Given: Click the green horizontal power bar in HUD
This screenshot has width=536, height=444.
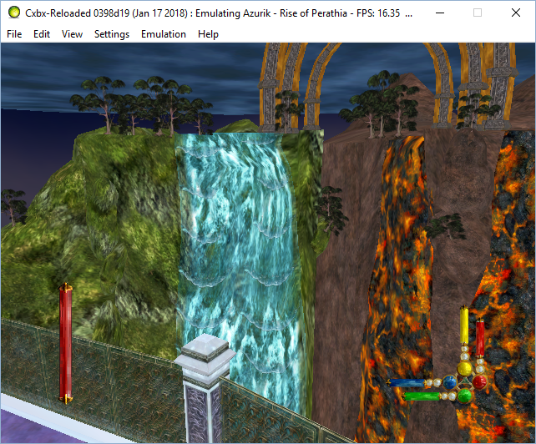Looking at the screenshot, I should [421, 396].
